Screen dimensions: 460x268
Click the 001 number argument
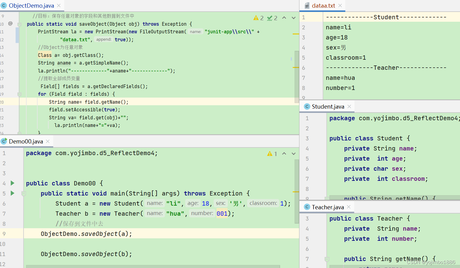click(x=222, y=214)
